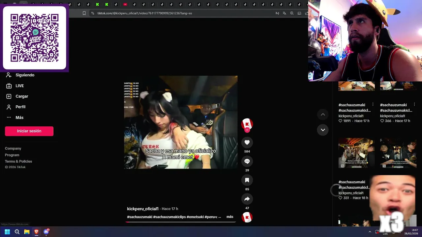Open the birthday party video thumbnail
This screenshot has height=237, width=422.
pyautogui.click(x=356, y=153)
